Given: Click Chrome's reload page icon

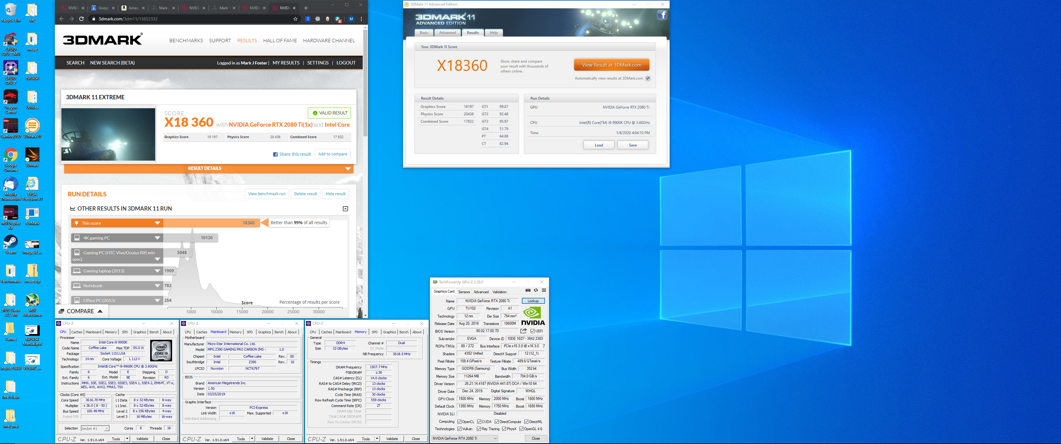Looking at the screenshot, I should (81, 19).
